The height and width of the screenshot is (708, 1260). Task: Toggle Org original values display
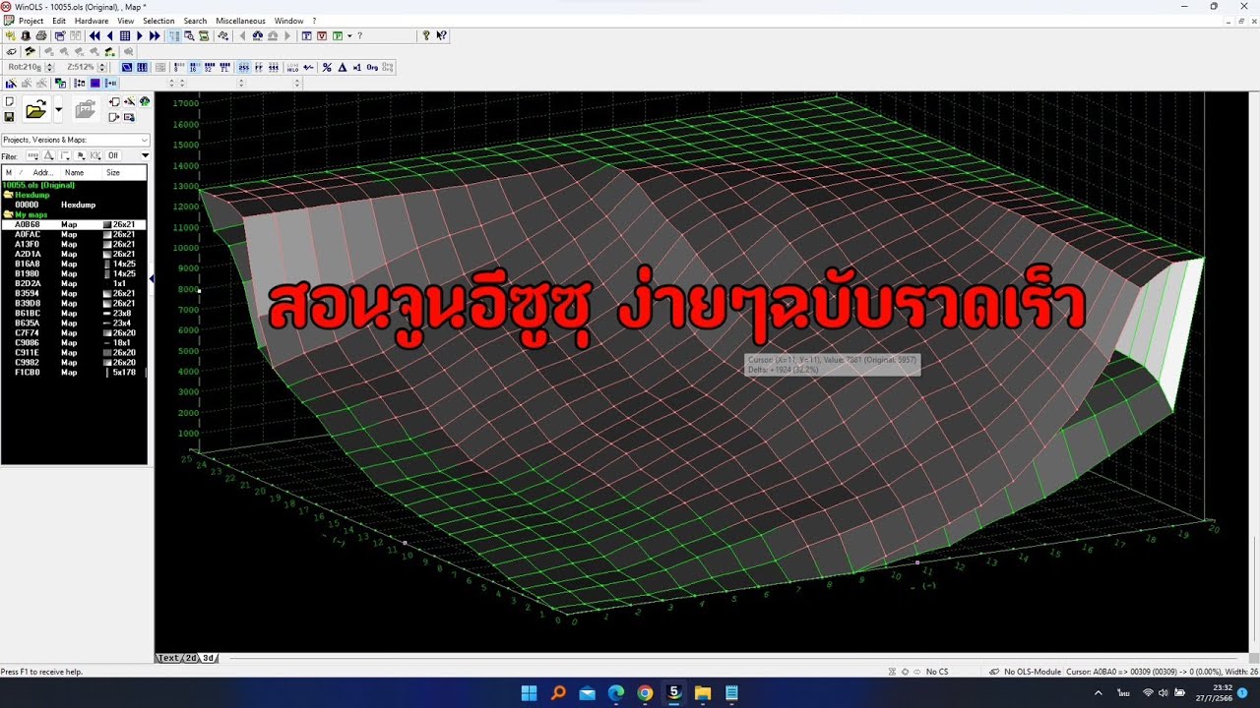coord(372,67)
